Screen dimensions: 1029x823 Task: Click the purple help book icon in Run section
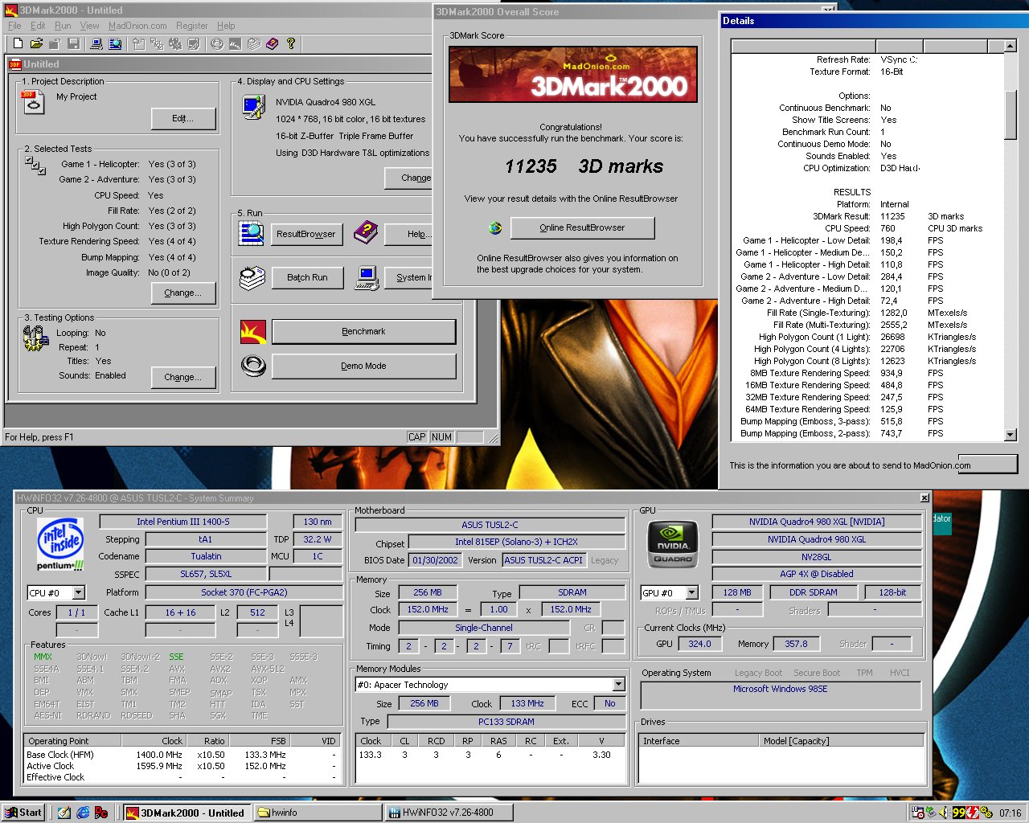click(x=366, y=233)
